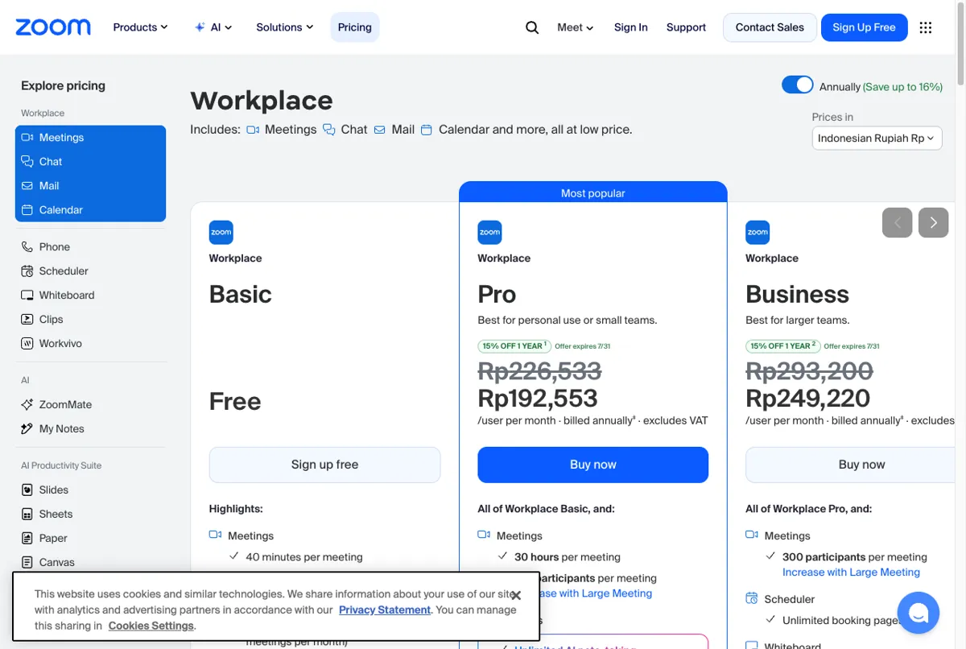Open the Pricing tab
The height and width of the screenshot is (649, 966).
355,27
